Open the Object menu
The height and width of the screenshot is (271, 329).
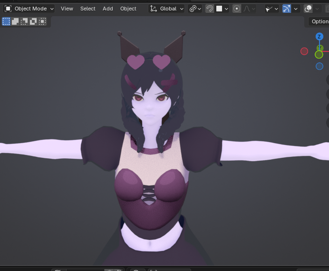128,9
